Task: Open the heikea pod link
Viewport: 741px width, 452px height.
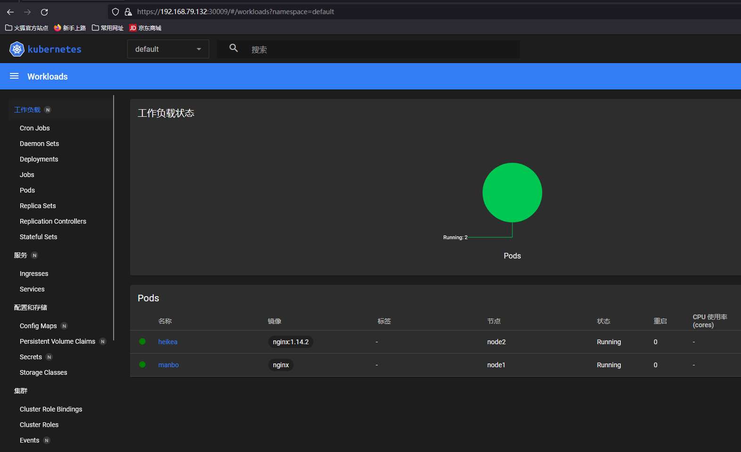Action: point(168,342)
